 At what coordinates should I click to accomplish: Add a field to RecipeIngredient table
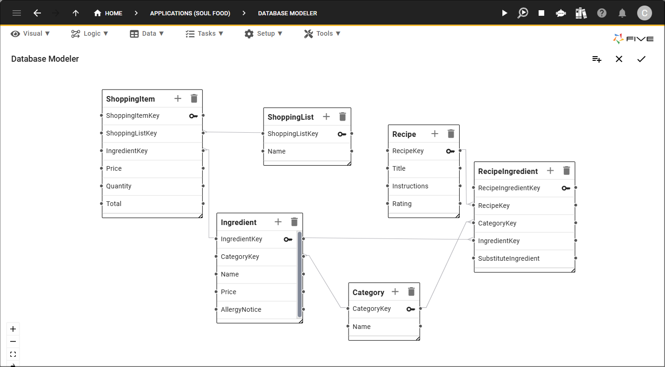(550, 170)
